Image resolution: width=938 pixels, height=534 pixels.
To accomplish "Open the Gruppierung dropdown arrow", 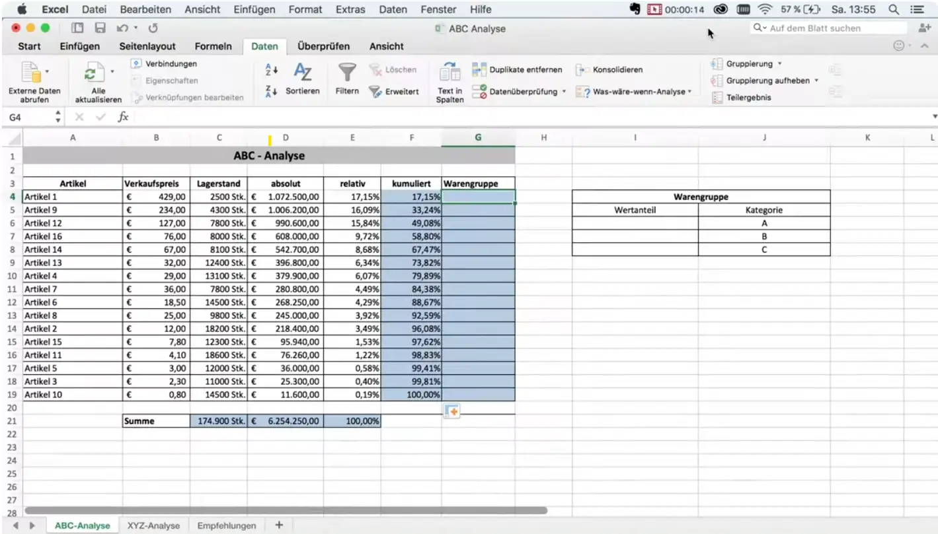I will click(779, 64).
